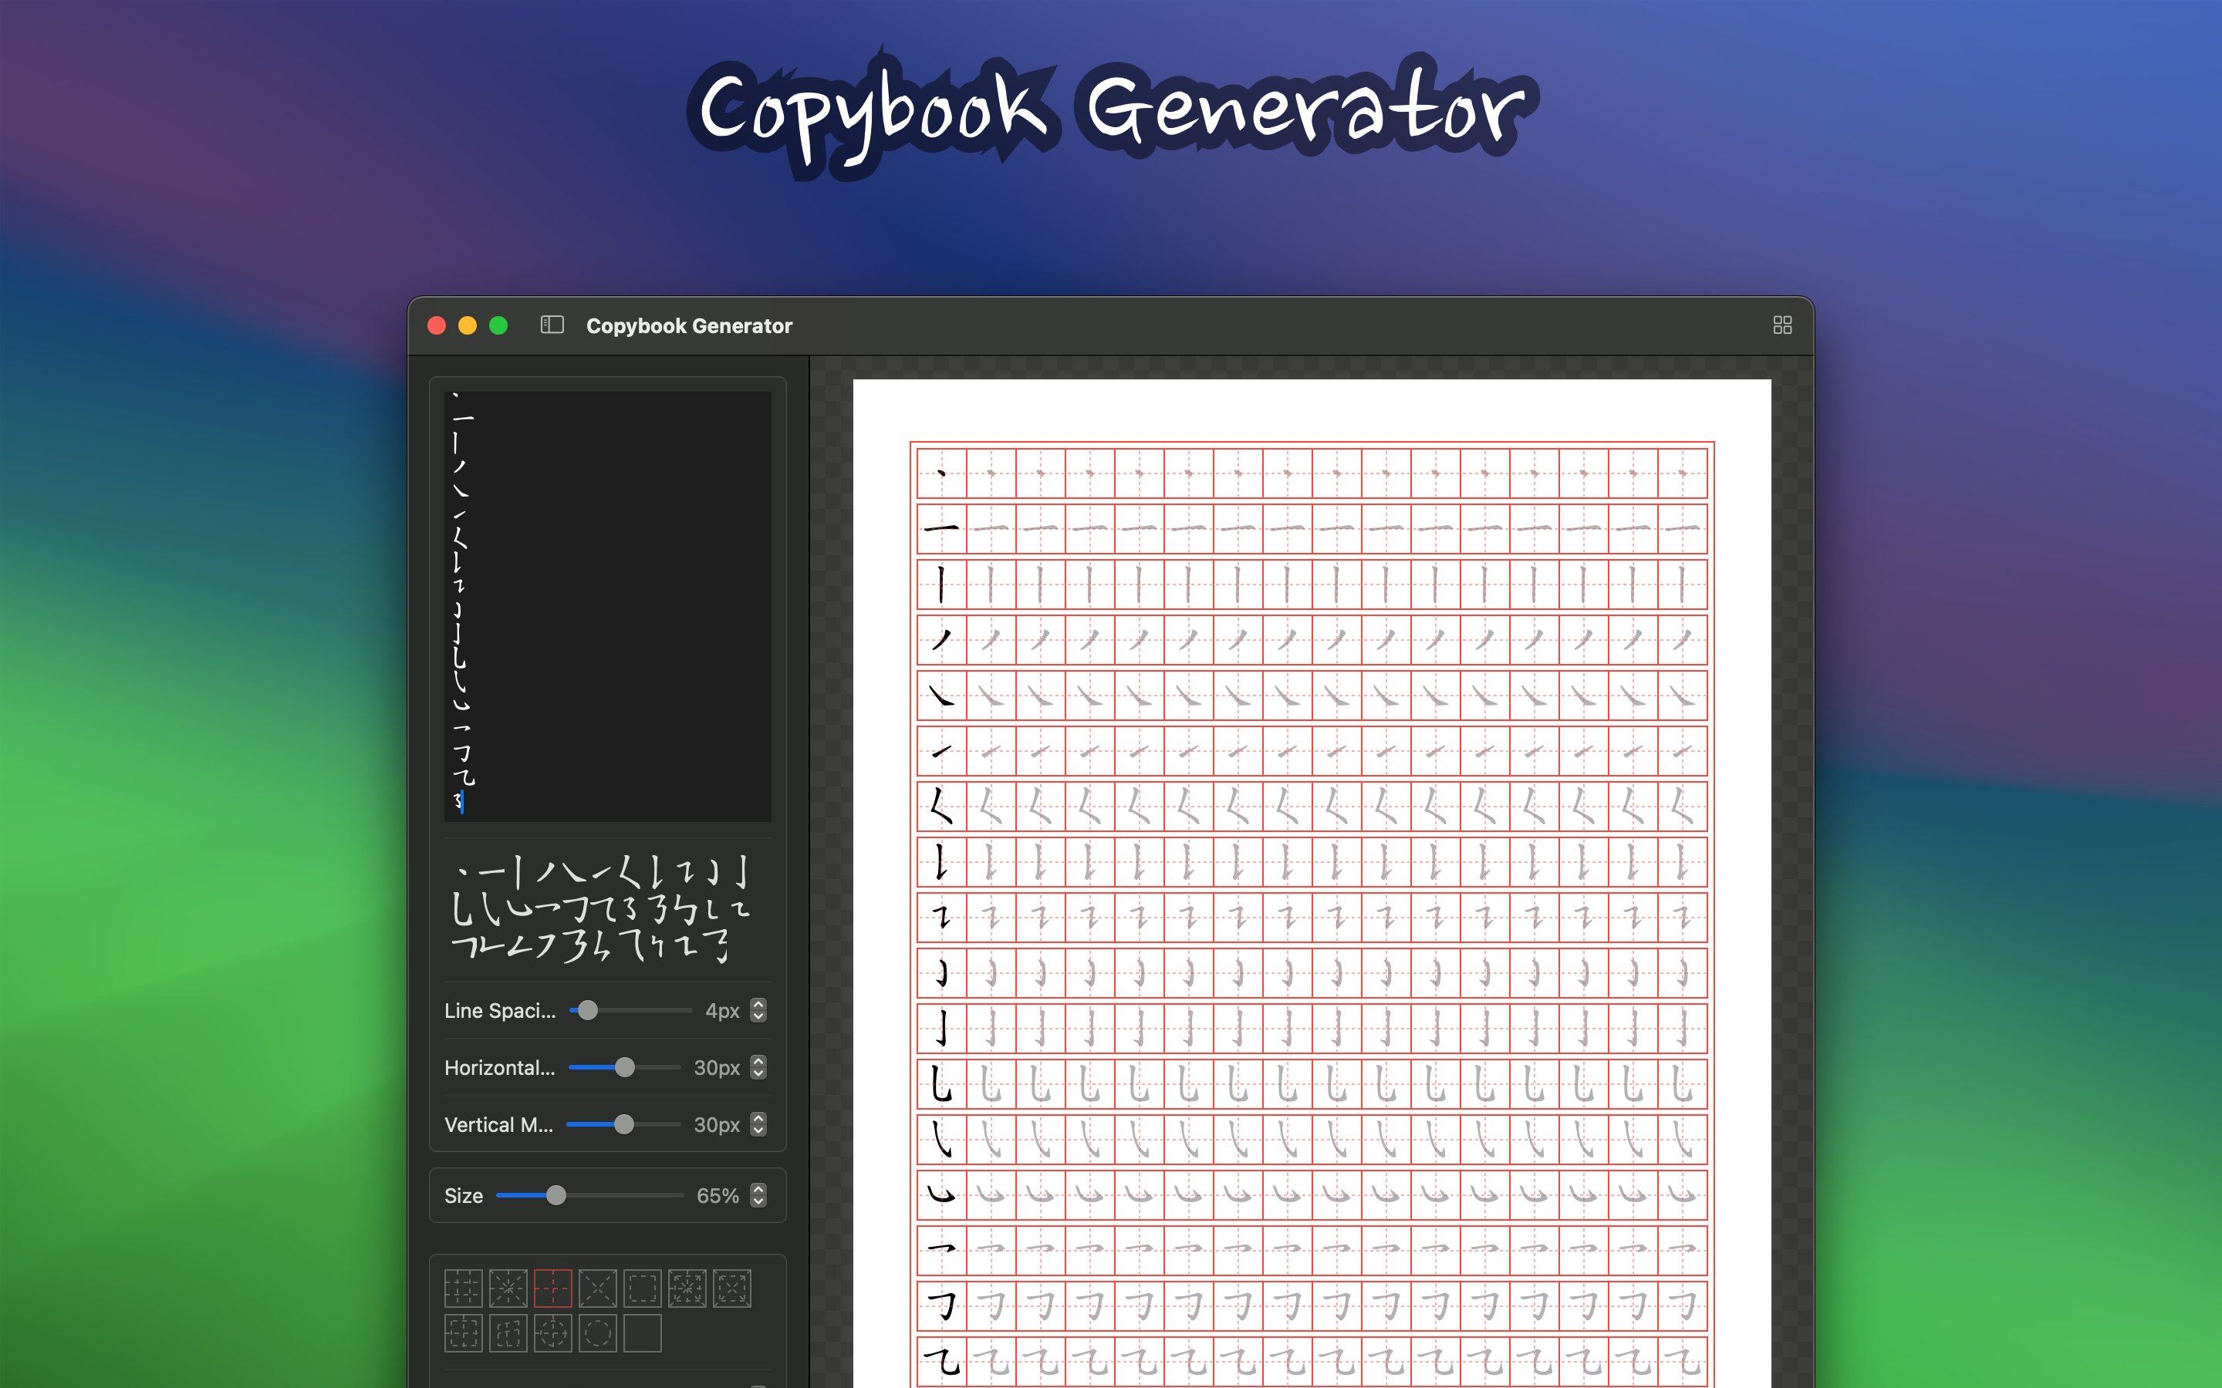Image resolution: width=2222 pixels, height=1388 pixels.
Task: Select the inner square with split cells style
Action: pos(508,1333)
